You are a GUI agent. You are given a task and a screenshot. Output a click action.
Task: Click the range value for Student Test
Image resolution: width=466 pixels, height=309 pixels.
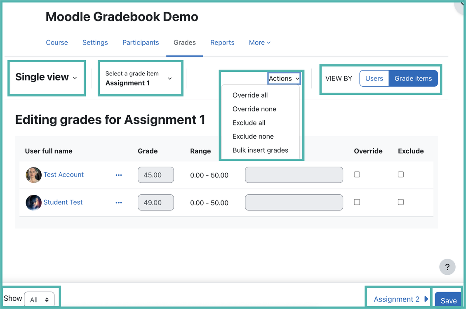click(209, 203)
